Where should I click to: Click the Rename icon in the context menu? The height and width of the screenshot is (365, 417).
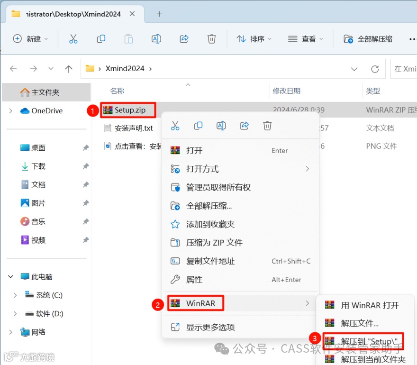click(221, 126)
